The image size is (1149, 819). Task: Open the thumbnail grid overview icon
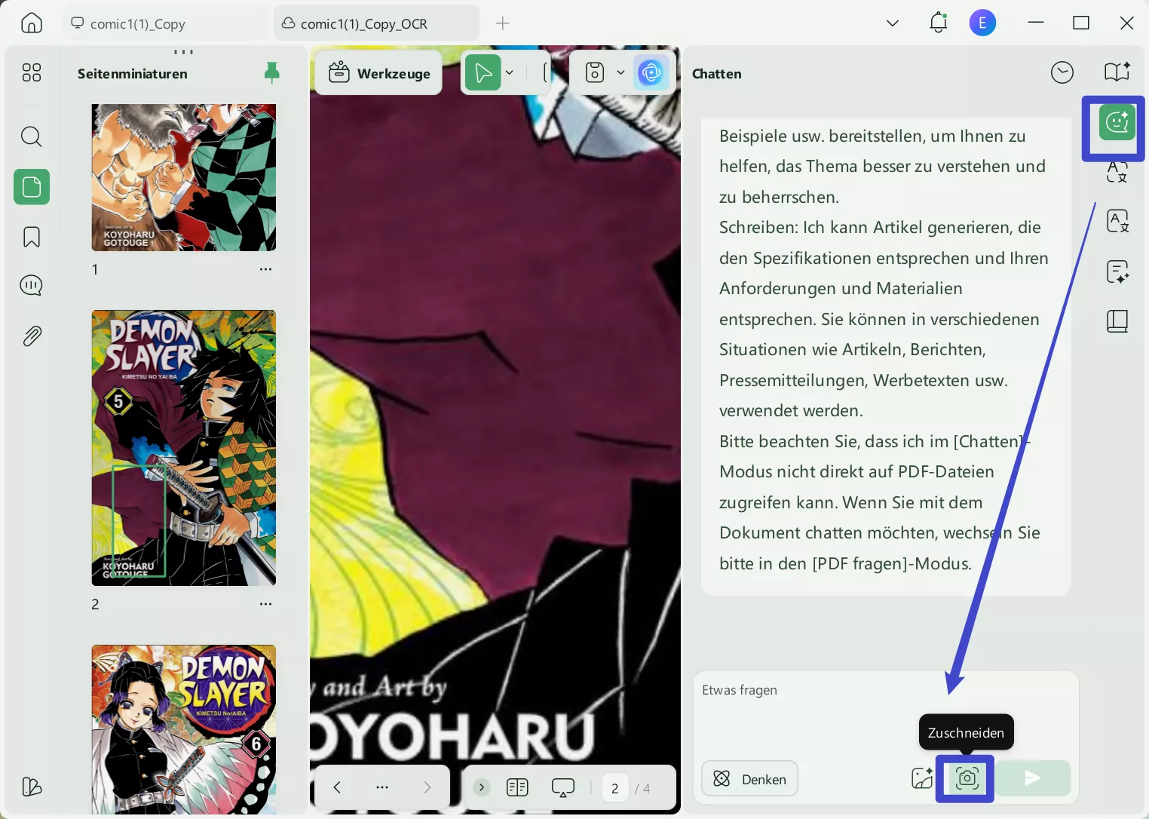click(x=32, y=72)
